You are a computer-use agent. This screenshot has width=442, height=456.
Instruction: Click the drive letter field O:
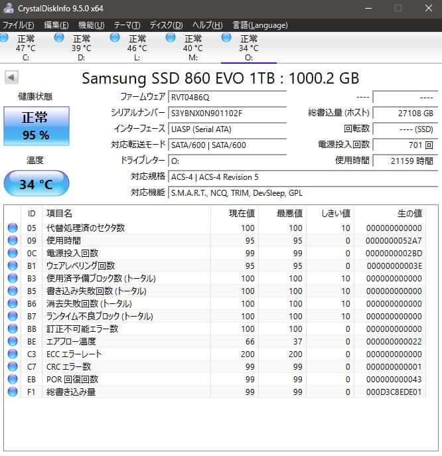click(228, 161)
